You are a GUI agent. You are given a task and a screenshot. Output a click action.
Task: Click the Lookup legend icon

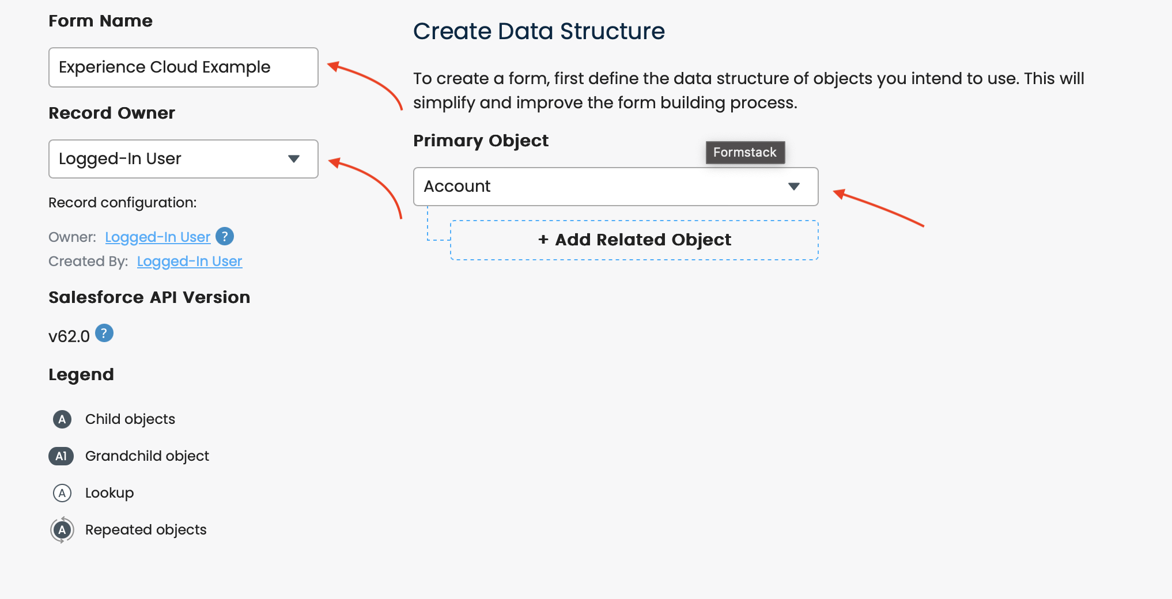pyautogui.click(x=62, y=493)
